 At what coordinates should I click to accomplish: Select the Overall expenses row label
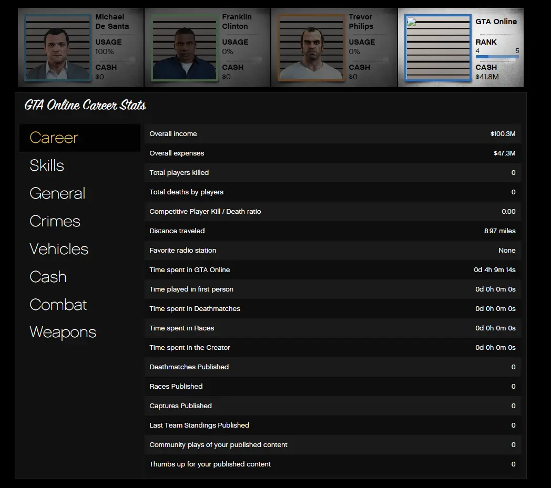[x=177, y=153]
